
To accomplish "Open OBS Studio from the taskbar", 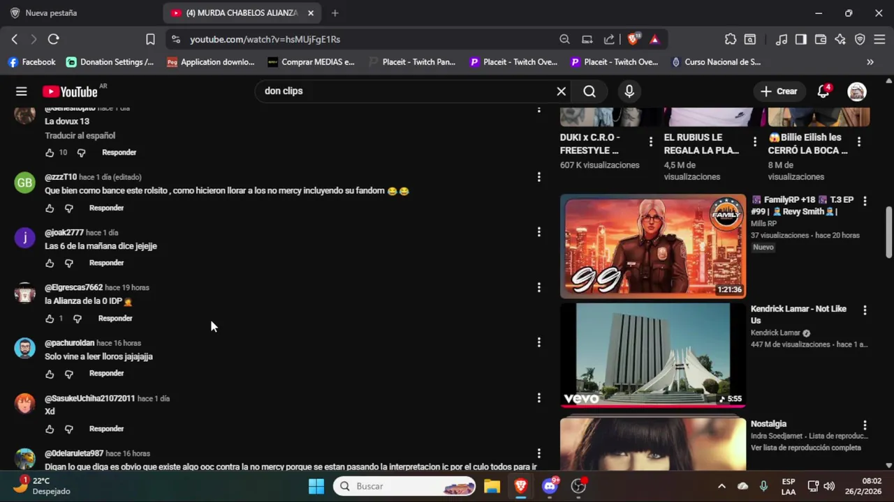I will [x=578, y=486].
